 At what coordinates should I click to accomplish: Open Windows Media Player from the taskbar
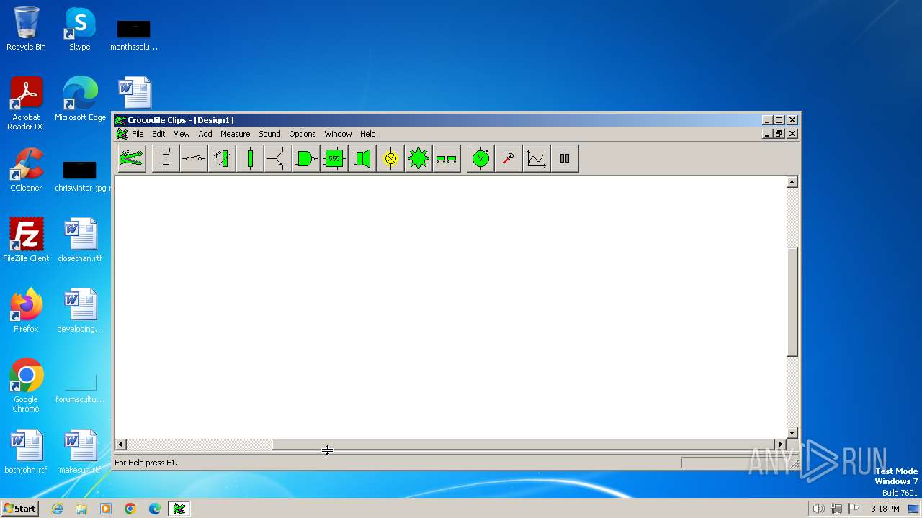[x=106, y=509]
